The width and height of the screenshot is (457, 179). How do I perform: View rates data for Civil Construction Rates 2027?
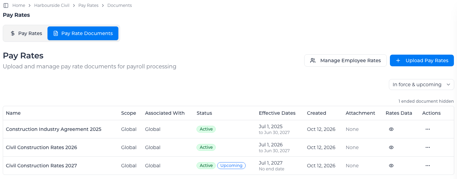[391, 166]
